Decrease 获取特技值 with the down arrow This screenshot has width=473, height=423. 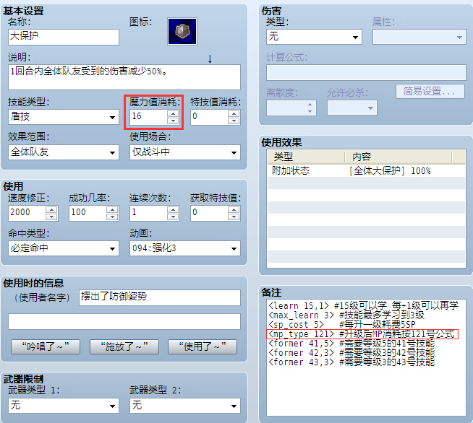point(234,217)
